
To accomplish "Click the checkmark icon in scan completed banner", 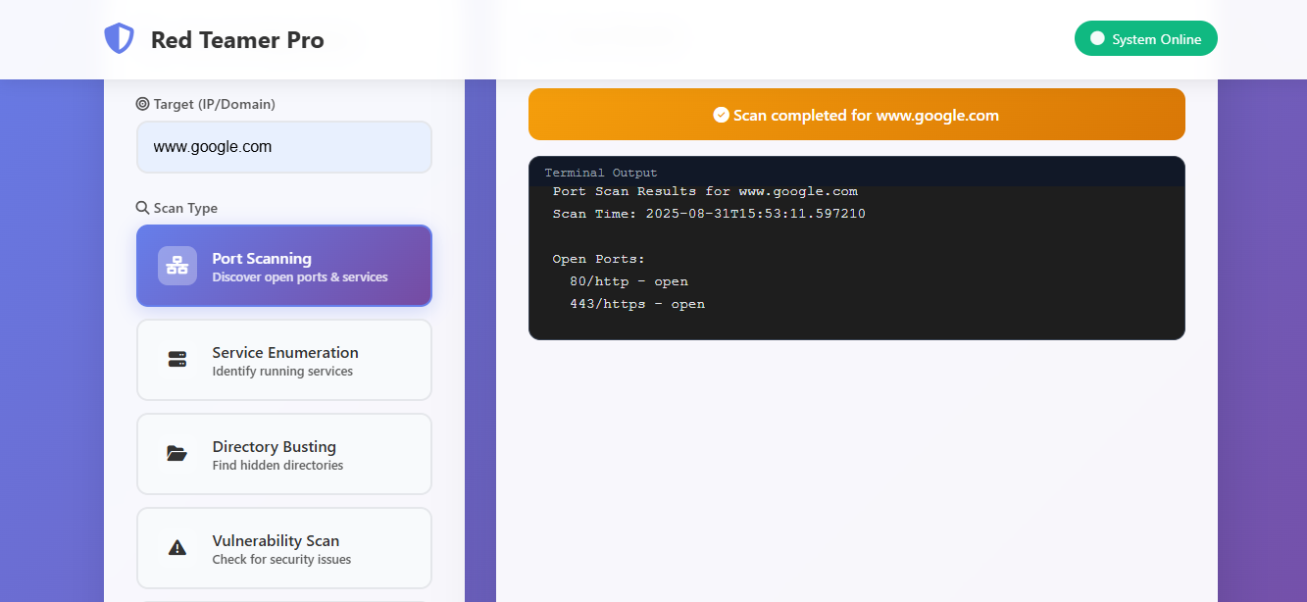I will [722, 115].
